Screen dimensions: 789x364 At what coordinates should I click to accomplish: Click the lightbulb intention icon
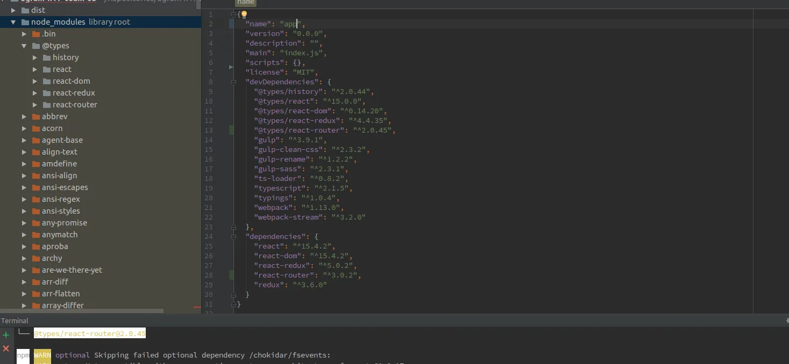[x=244, y=14]
